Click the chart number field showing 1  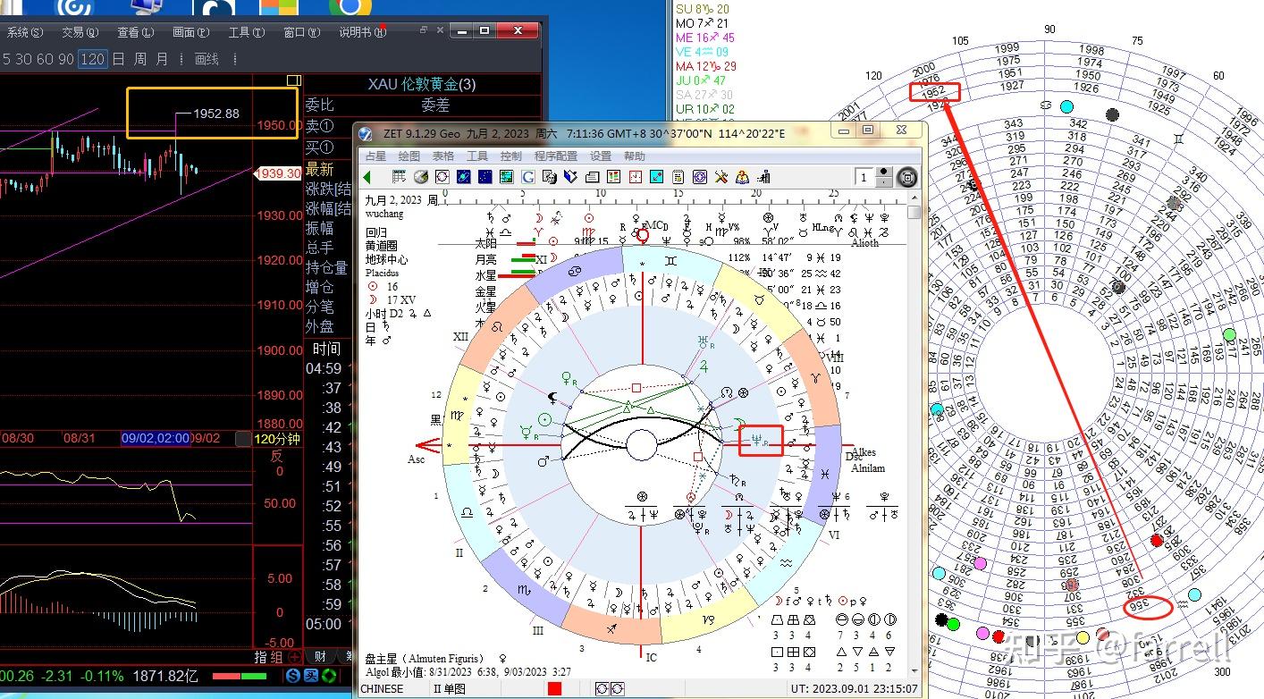click(x=864, y=177)
